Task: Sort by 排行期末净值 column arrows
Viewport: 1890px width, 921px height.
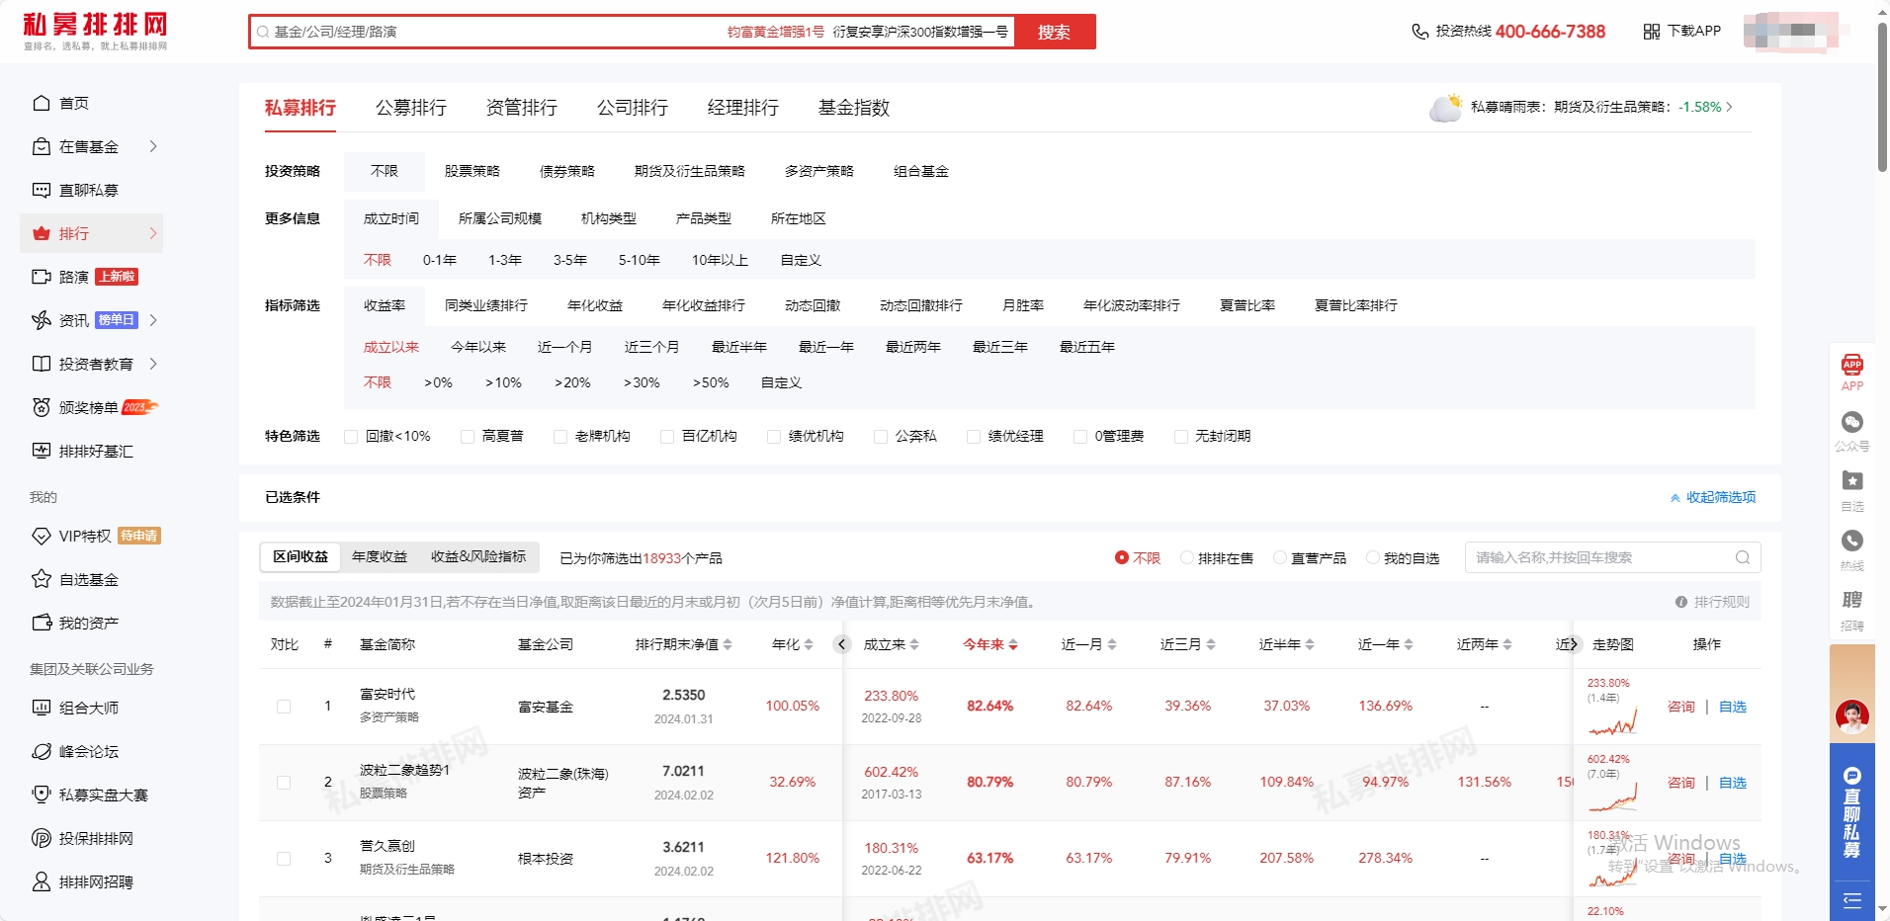Action: pyautogui.click(x=728, y=644)
